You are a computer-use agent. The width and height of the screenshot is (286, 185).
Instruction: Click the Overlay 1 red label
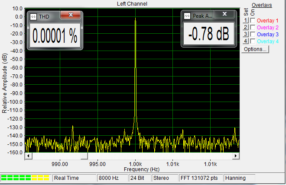pyautogui.click(x=267, y=21)
